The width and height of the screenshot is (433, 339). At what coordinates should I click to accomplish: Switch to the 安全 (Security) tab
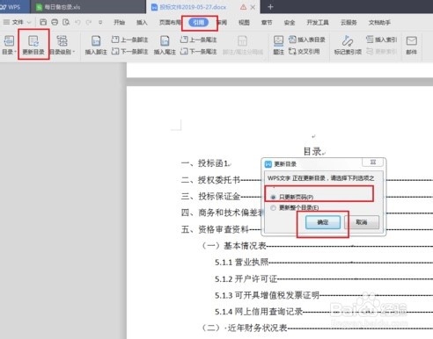pyautogui.click(x=290, y=23)
